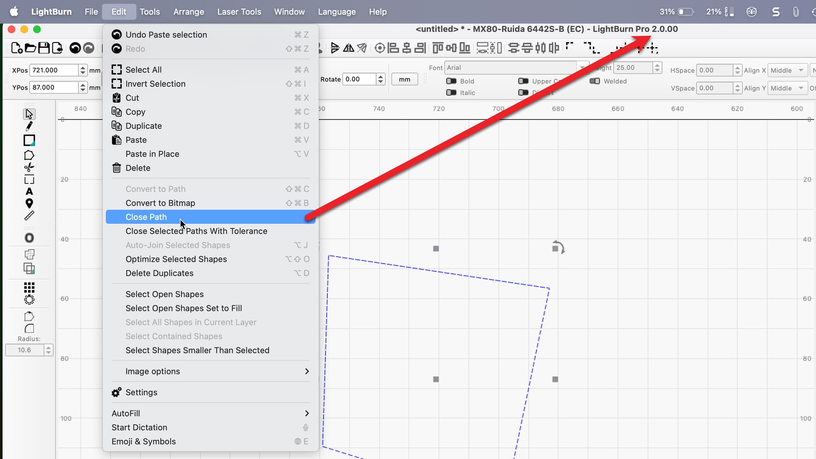Open the Circular Array tool
The image size is (816, 459).
point(29,299)
